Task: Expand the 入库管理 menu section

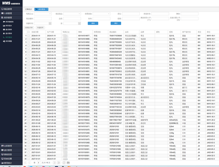Action: [x=11, y=13]
